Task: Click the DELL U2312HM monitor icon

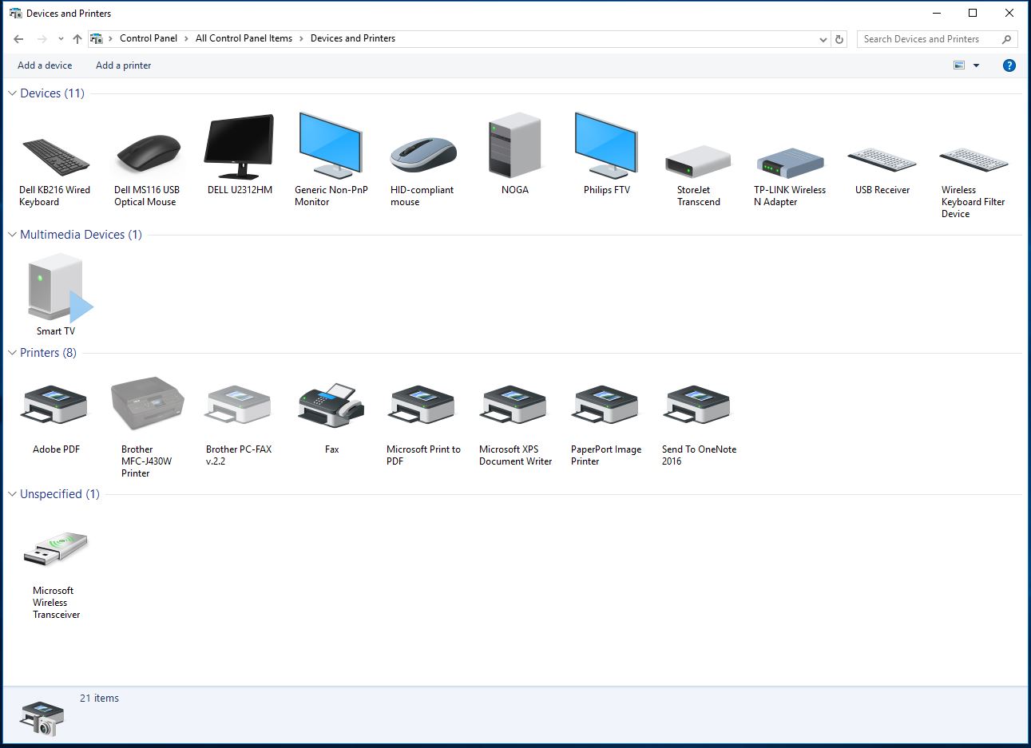Action: pyautogui.click(x=240, y=147)
